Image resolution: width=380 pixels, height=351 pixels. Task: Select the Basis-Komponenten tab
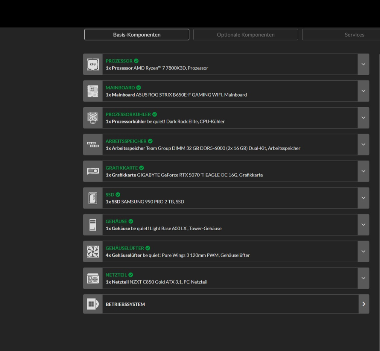pos(137,35)
